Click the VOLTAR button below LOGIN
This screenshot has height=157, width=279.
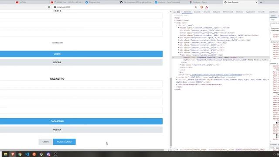point(81,62)
